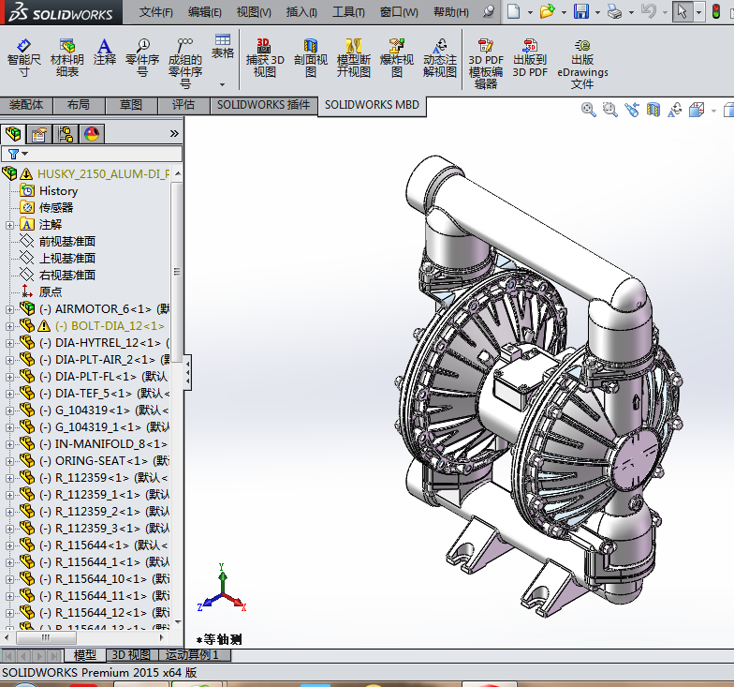The image size is (734, 687).
Task: Open the DisplayManager panel tab
Action: (x=92, y=134)
